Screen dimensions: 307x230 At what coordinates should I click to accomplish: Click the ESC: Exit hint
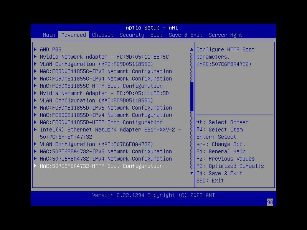pos(210,181)
